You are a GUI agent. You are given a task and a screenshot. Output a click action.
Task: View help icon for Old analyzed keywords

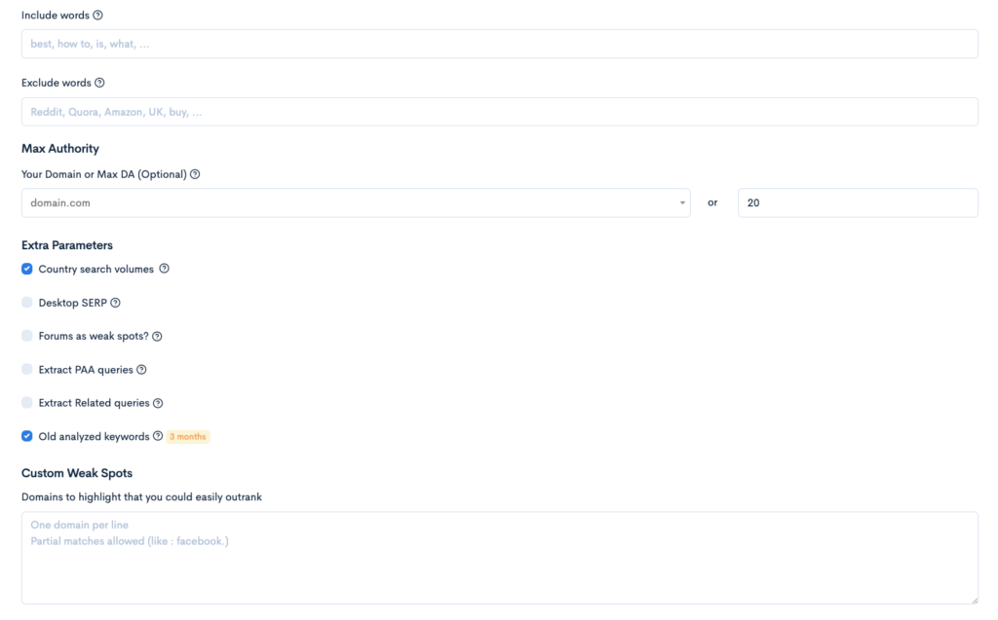[158, 436]
